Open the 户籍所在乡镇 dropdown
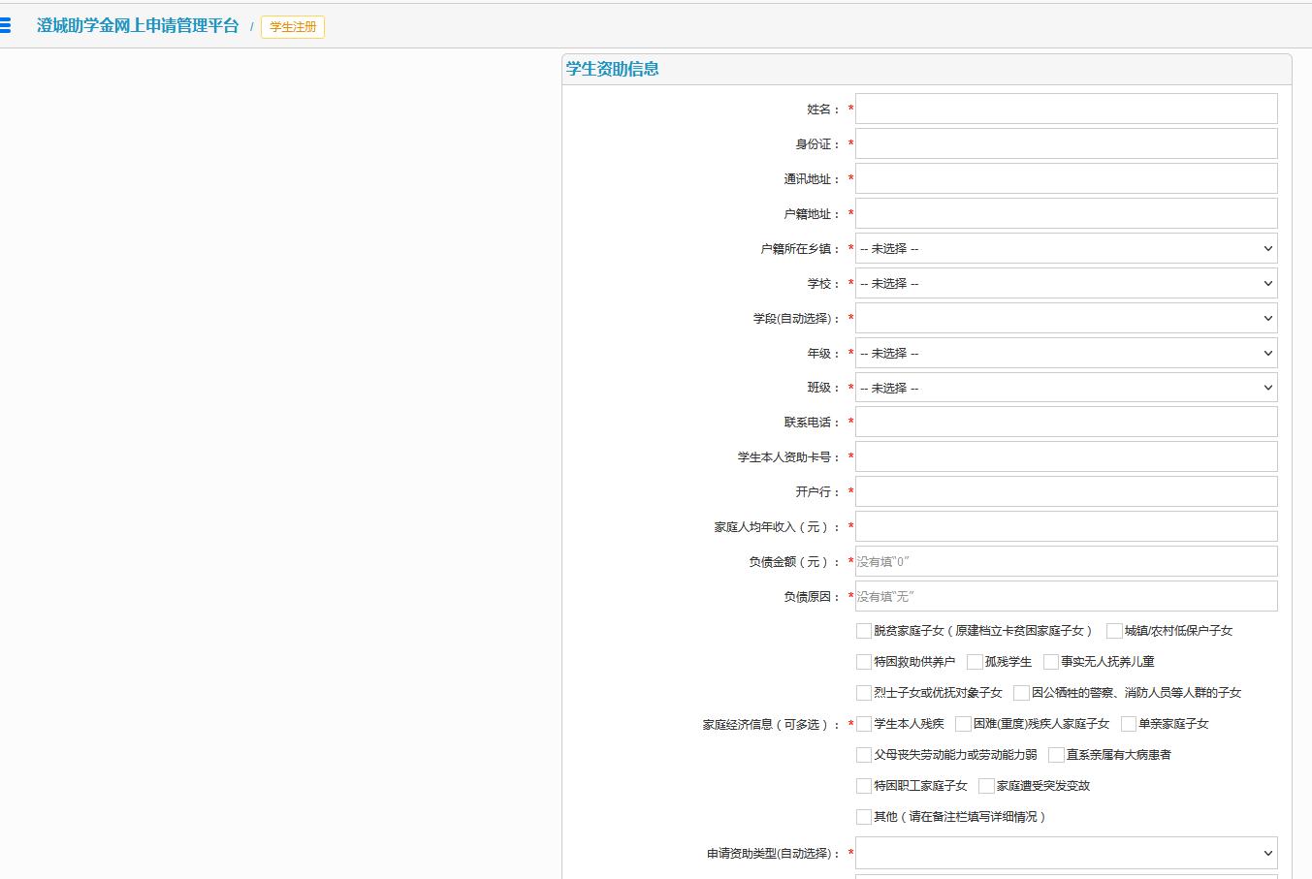Screen dimensions: 1312x879 click(x=1065, y=248)
